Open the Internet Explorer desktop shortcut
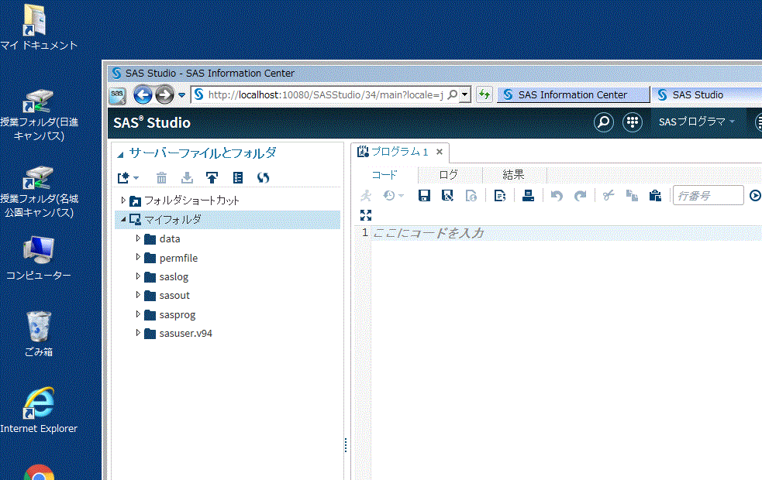Viewport: 762px width, 480px height. [39, 410]
